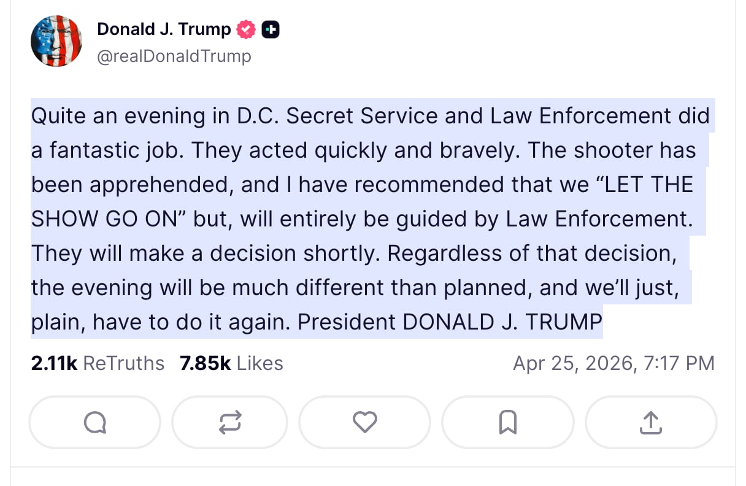The width and height of the screenshot is (746, 486).
Task: Bookmark the post using the ribbon icon
Action: pyautogui.click(x=507, y=422)
